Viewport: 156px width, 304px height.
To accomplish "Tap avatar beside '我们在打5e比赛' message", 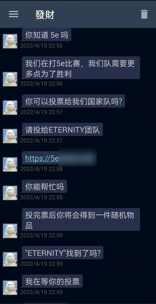I will tap(10, 79).
